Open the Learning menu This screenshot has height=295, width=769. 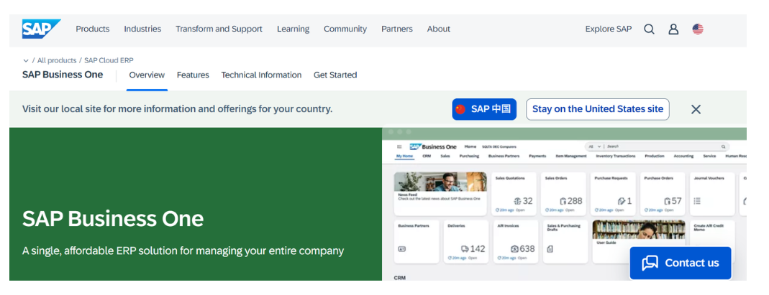(293, 29)
